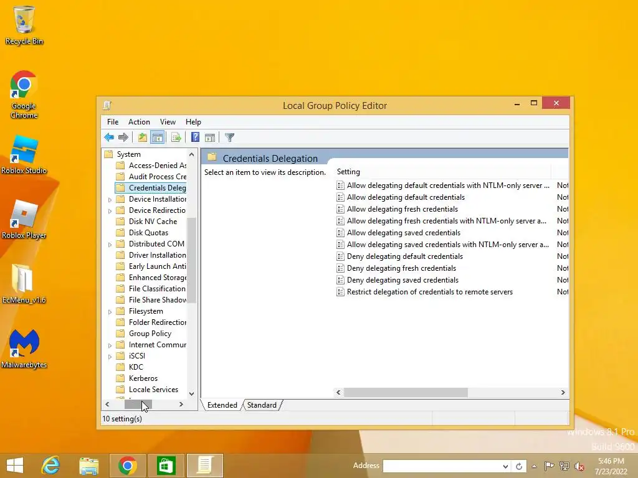The height and width of the screenshot is (478, 638).
Task: Go up one level with the folder-up icon
Action: (x=143, y=138)
